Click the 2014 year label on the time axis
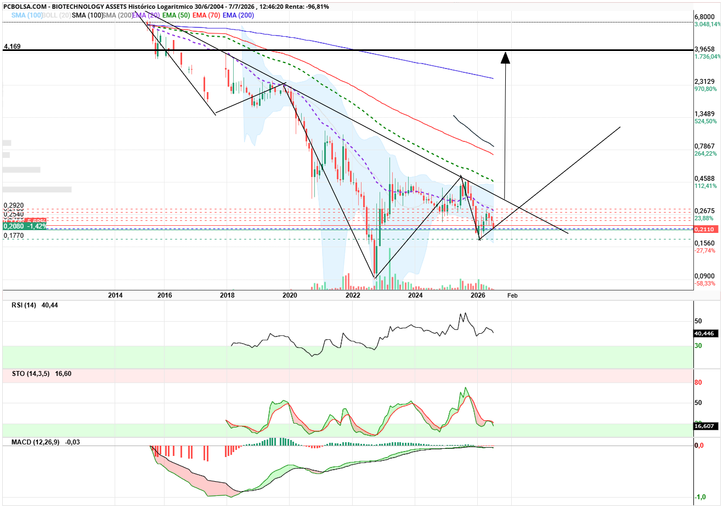This screenshot has height=508, width=723. click(x=115, y=295)
